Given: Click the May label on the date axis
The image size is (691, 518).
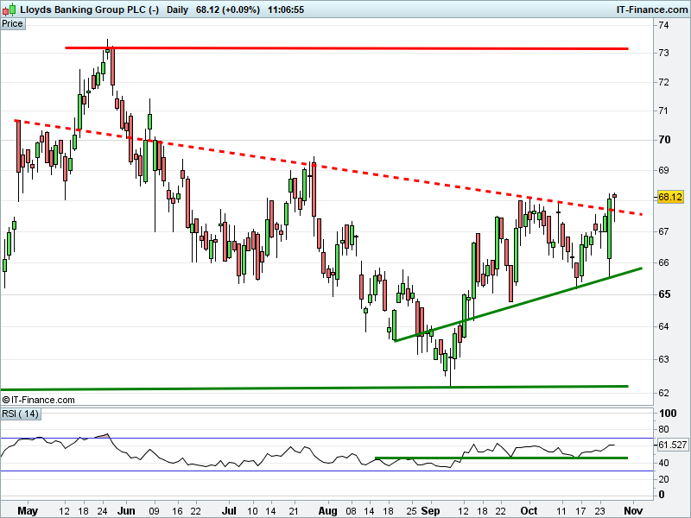Looking at the screenshot, I should (x=28, y=511).
